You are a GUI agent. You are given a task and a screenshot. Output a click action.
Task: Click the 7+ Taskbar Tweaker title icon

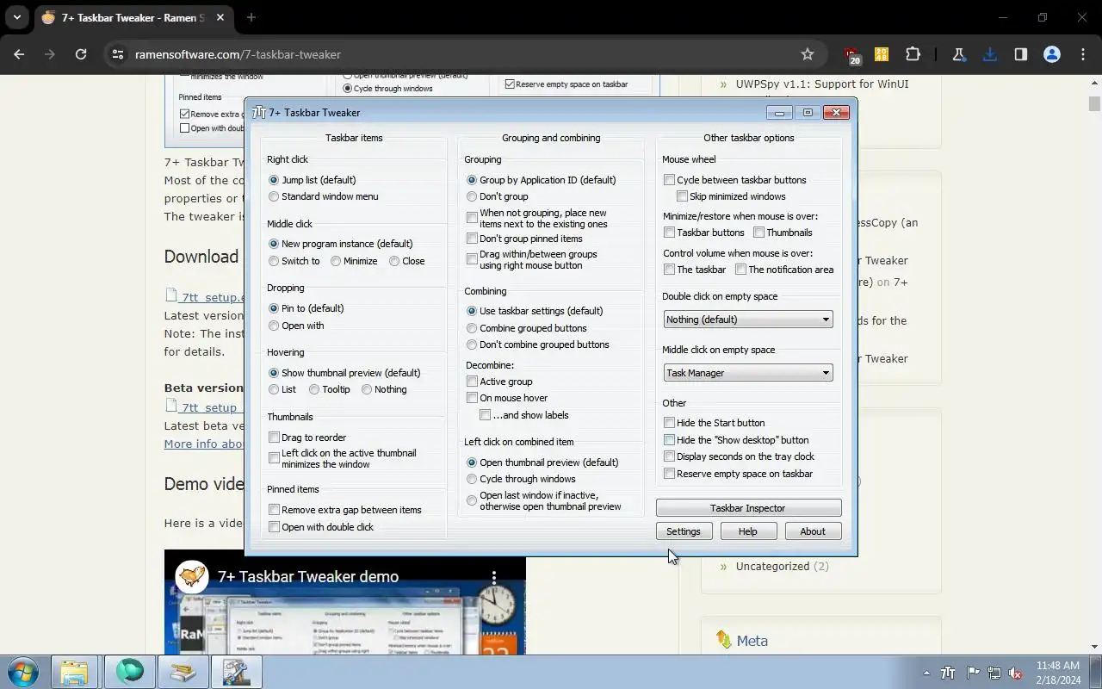[259, 112]
